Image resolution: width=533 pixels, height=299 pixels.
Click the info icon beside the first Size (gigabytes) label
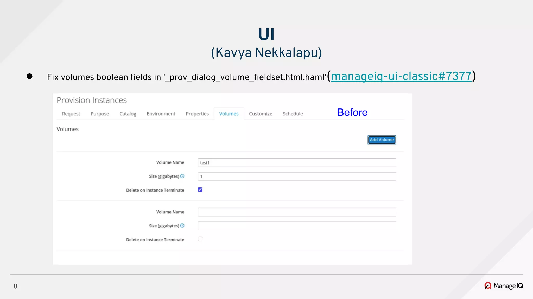(x=182, y=176)
